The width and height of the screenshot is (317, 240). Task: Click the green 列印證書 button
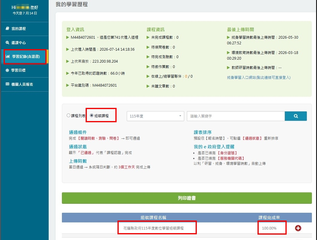point(187,198)
